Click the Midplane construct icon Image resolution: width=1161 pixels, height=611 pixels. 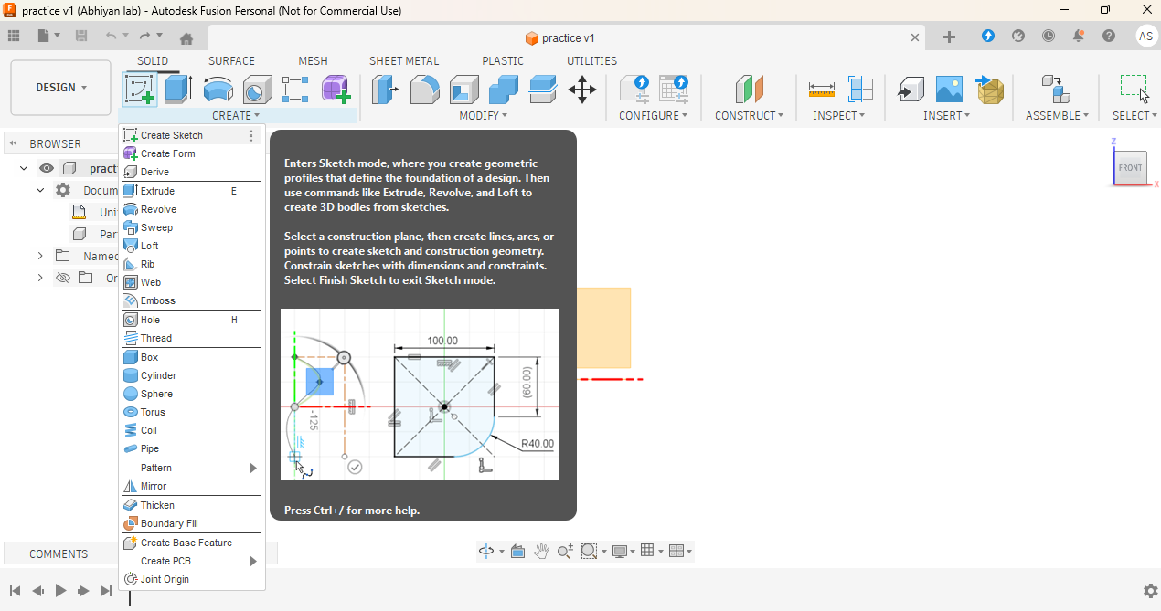[x=750, y=90]
